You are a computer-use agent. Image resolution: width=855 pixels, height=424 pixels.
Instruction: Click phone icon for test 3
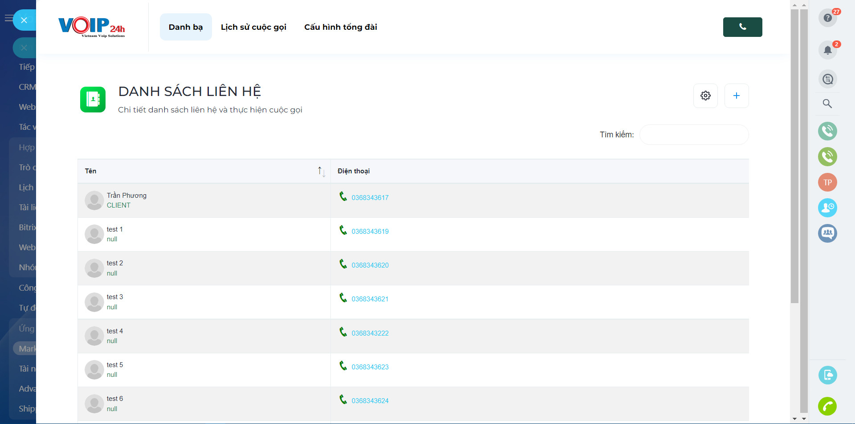pos(343,298)
